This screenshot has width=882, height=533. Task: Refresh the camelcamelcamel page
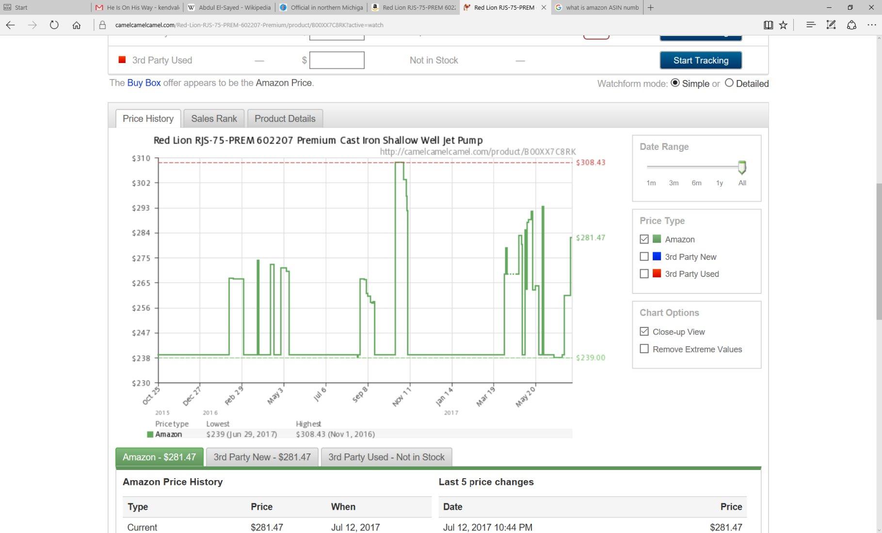coord(54,25)
